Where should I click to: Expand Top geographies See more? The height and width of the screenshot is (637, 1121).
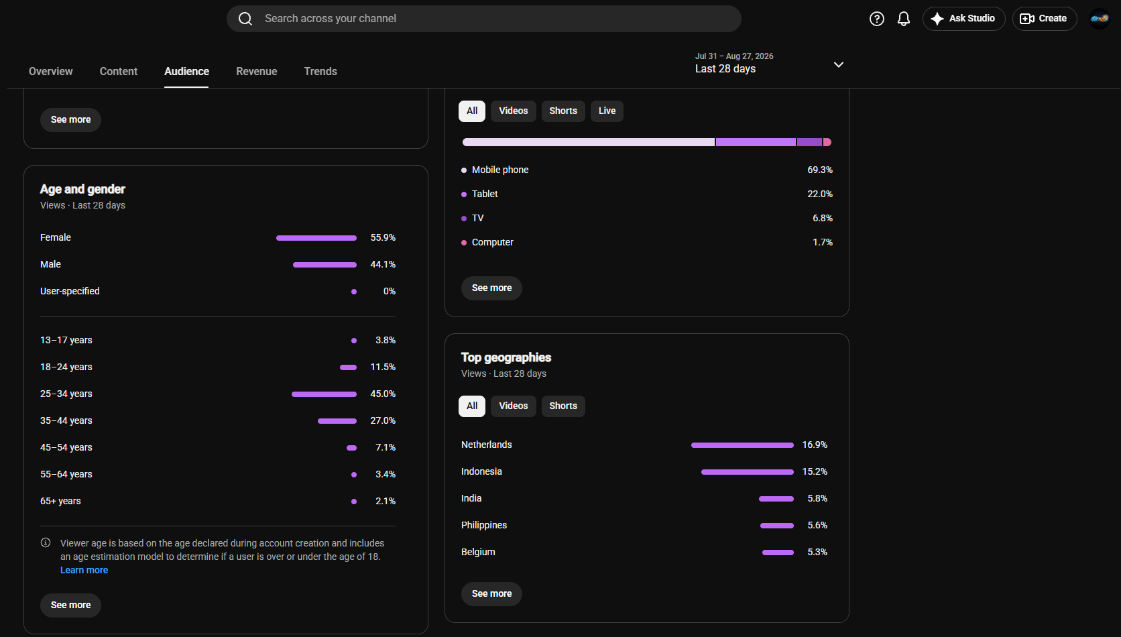click(491, 594)
